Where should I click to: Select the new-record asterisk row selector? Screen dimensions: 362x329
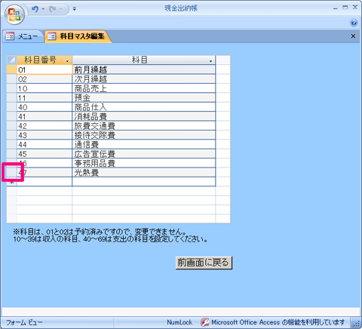[x=11, y=182]
